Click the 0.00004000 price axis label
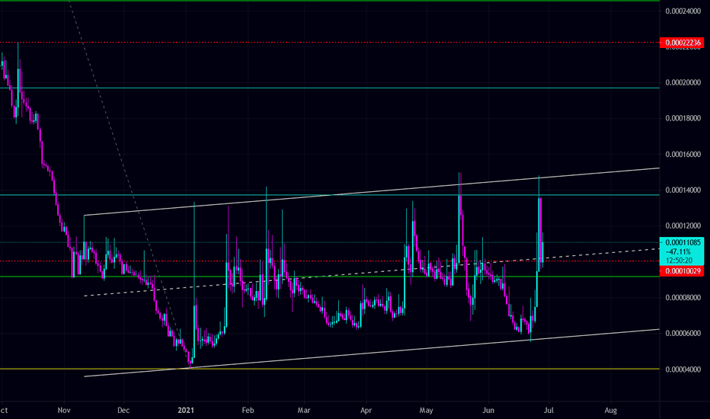This screenshot has width=710, height=419. coord(683,369)
